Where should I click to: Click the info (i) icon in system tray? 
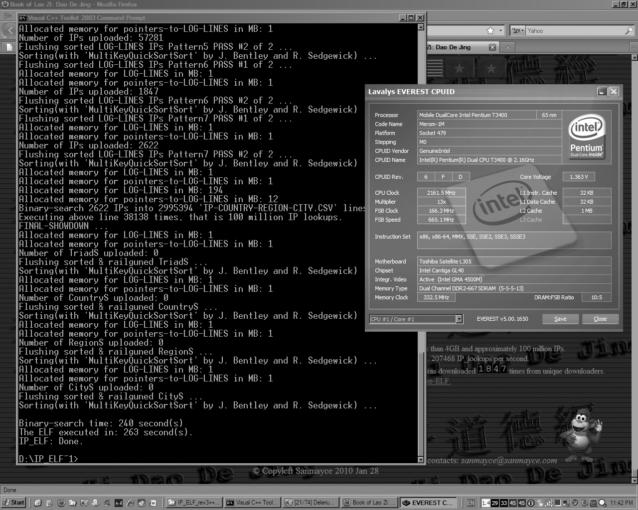531,503
